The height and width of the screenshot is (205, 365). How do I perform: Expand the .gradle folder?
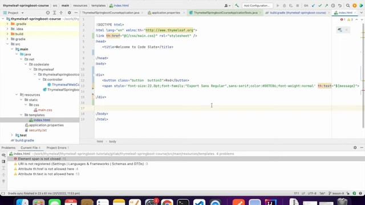click(x=7, y=24)
